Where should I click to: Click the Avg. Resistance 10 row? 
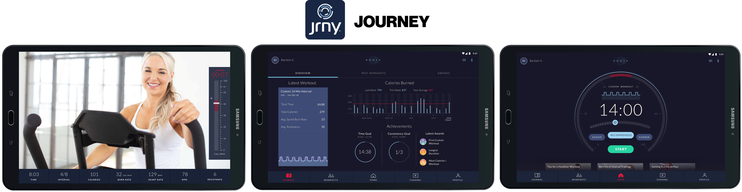coord(303,127)
